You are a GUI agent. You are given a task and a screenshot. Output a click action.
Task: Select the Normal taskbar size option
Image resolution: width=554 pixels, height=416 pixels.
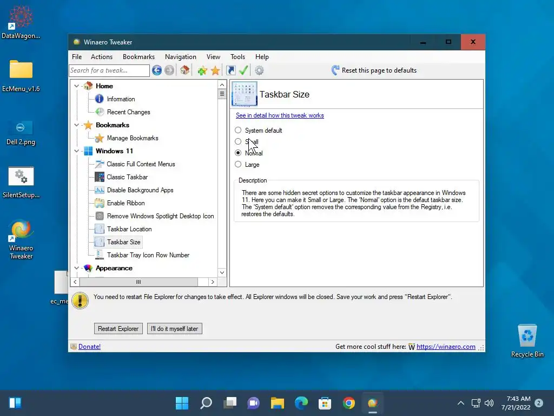(x=238, y=153)
